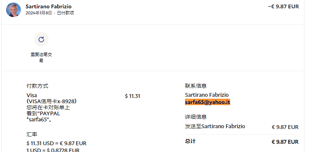Click the 付款方式 section heading
Screen dimensions: 312x152
pos(37,86)
